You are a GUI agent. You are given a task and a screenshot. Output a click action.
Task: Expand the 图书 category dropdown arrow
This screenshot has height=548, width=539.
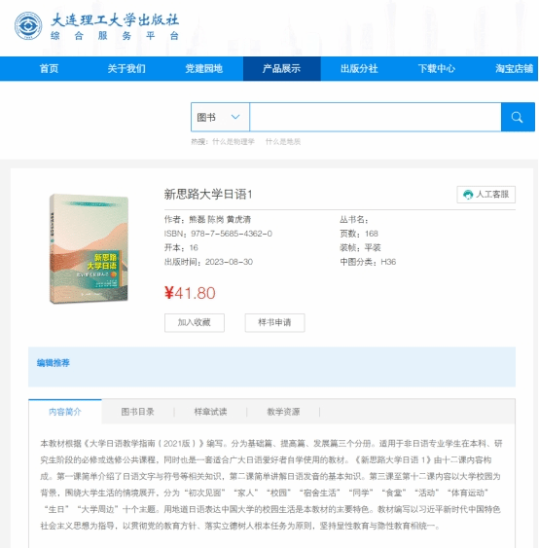click(235, 117)
